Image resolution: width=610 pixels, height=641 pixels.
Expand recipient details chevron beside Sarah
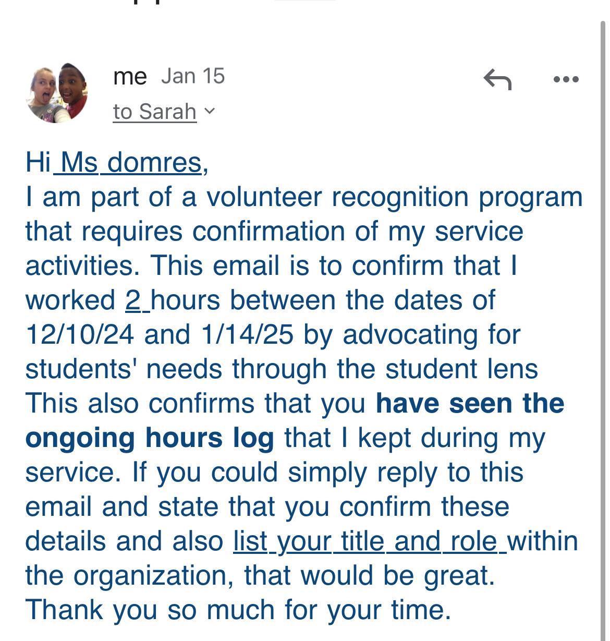[209, 111]
